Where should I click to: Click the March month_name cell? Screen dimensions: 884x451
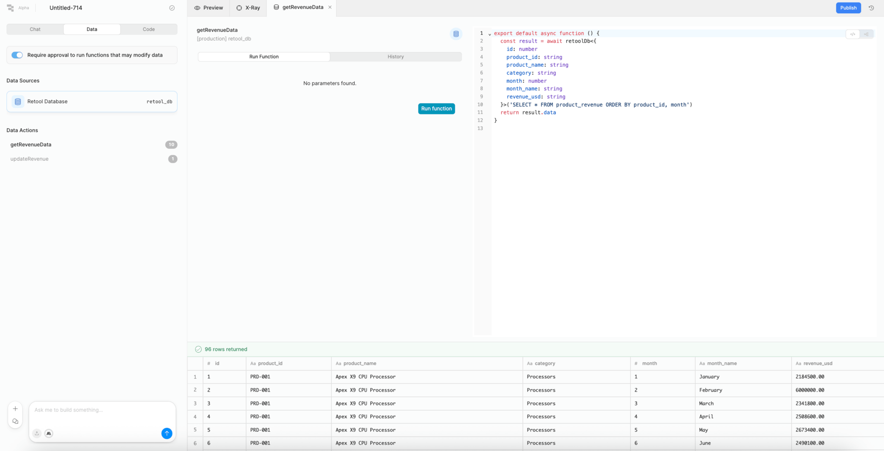point(743,403)
